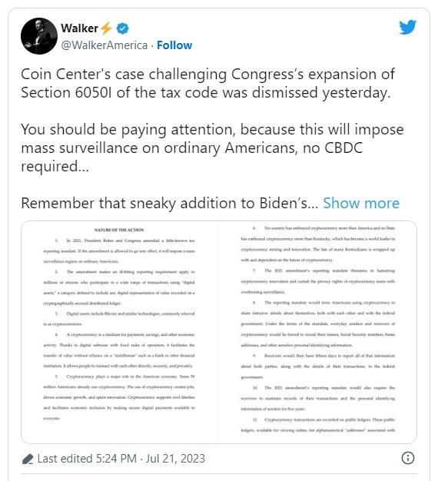Click the tweet text about Section 6050I
The height and width of the screenshot is (481, 438).
[207, 84]
